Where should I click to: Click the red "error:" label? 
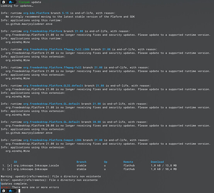pyautogui.click(x=5, y=188)
